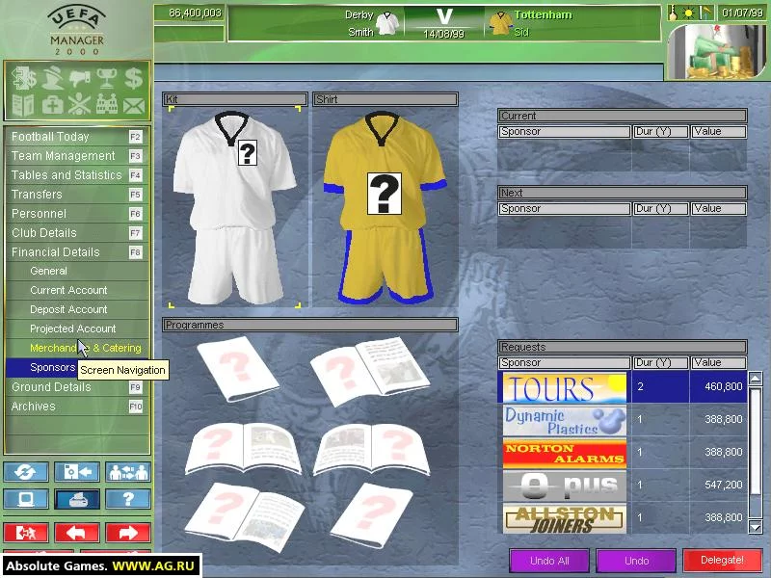Open the crossed-out player icon
The width and height of the screenshot is (771, 578).
coord(79,105)
